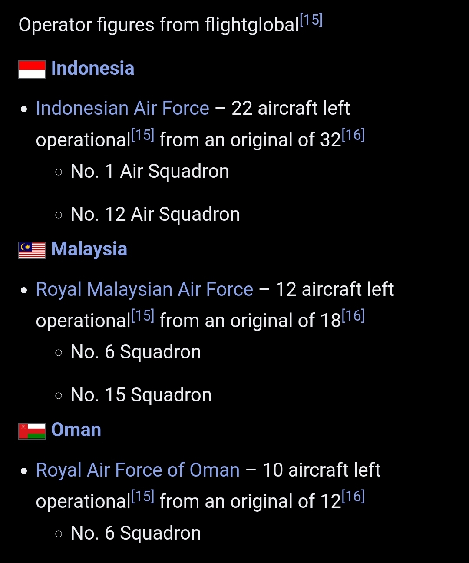Tap citation 15 in the Royal Air Force of Oman entry
Screen dimensions: 469x563
[x=143, y=497]
